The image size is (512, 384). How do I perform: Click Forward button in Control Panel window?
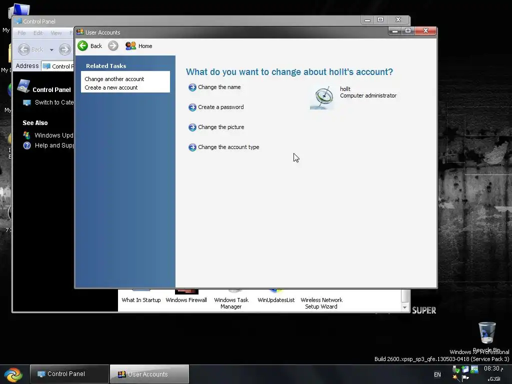(x=65, y=49)
